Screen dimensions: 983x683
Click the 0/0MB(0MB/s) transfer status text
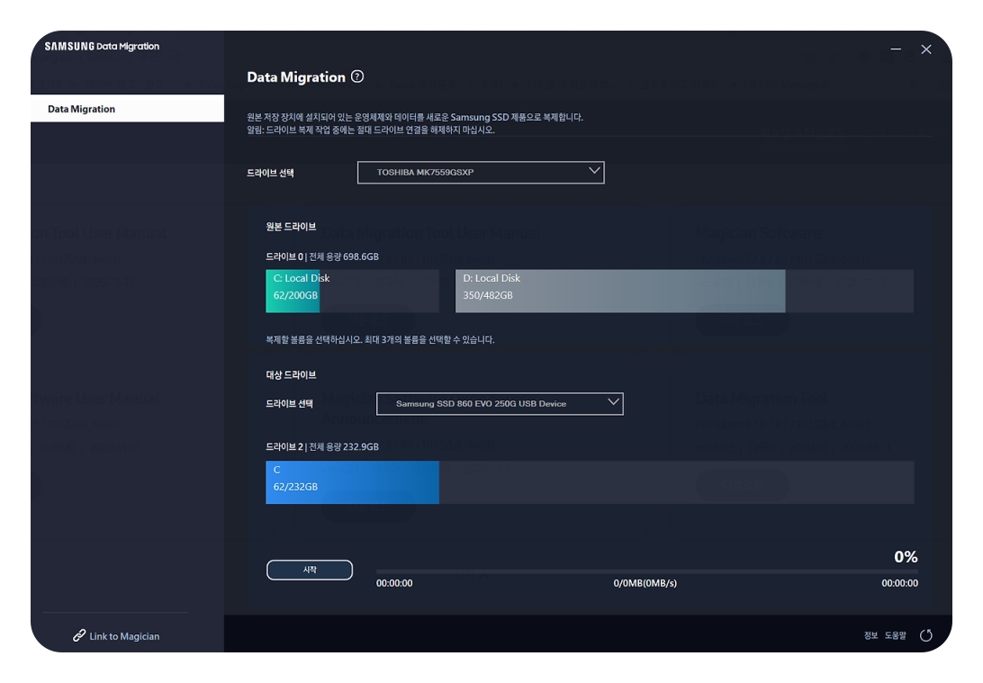(645, 583)
